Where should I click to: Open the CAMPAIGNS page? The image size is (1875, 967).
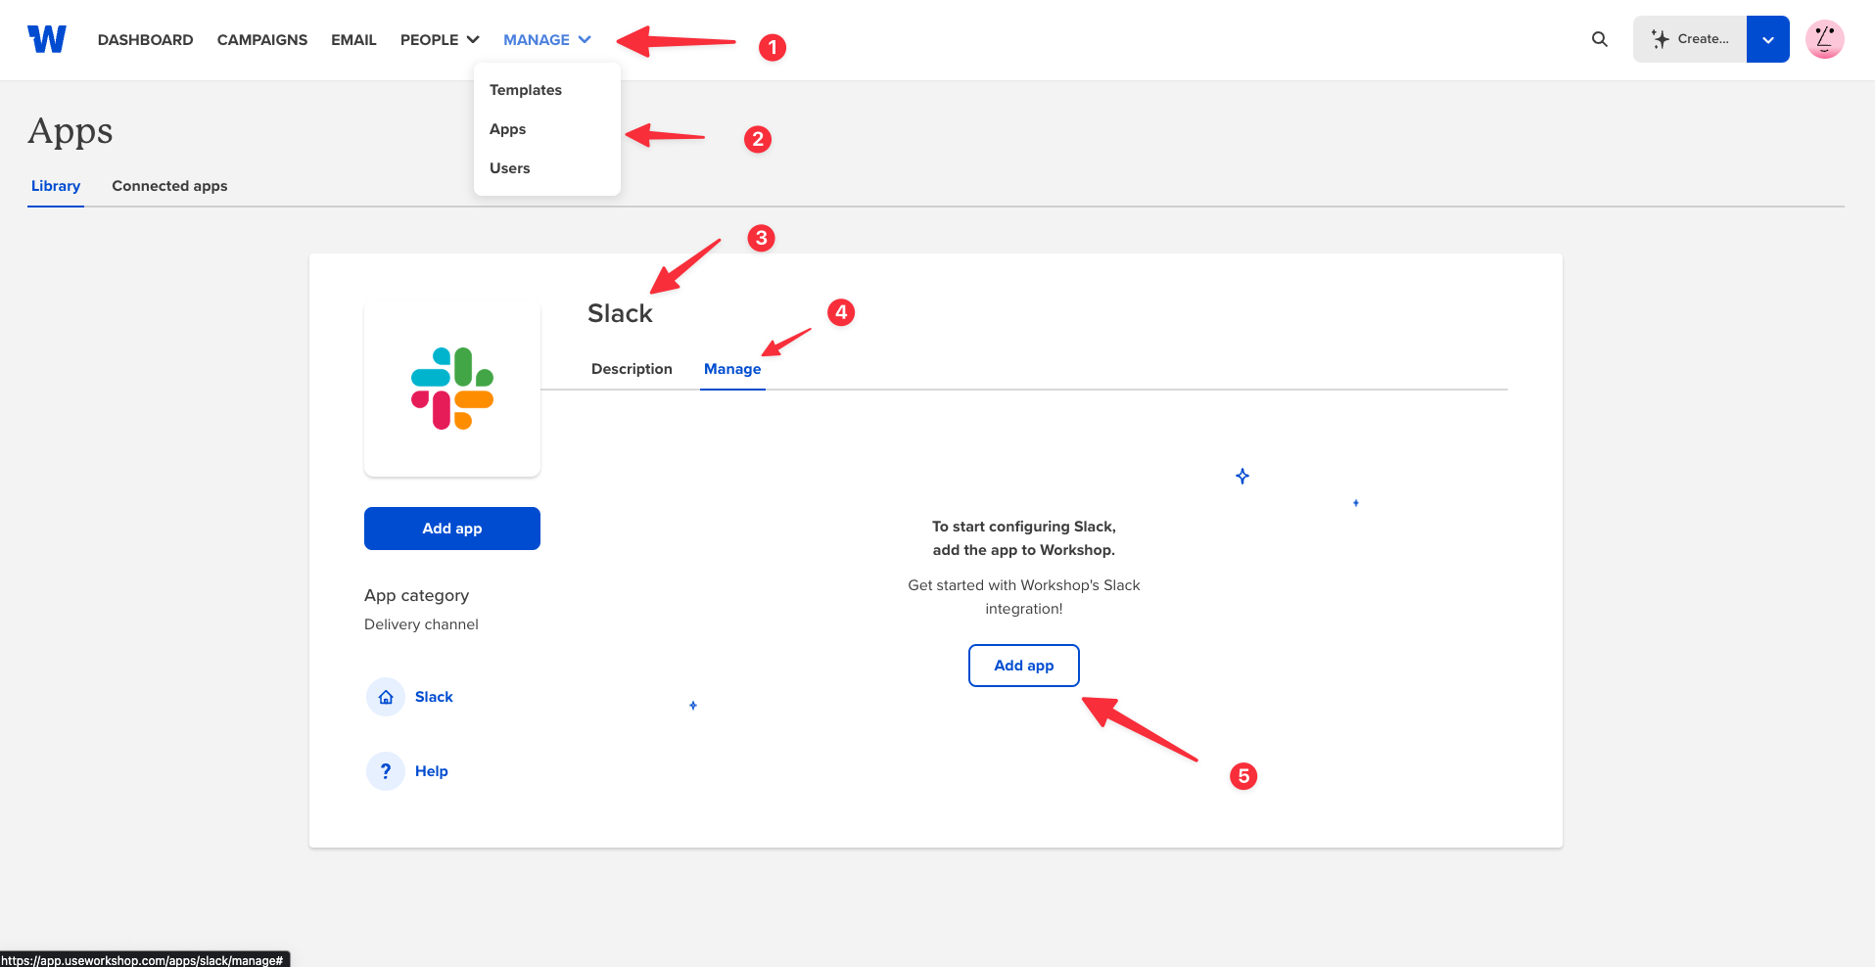(262, 39)
